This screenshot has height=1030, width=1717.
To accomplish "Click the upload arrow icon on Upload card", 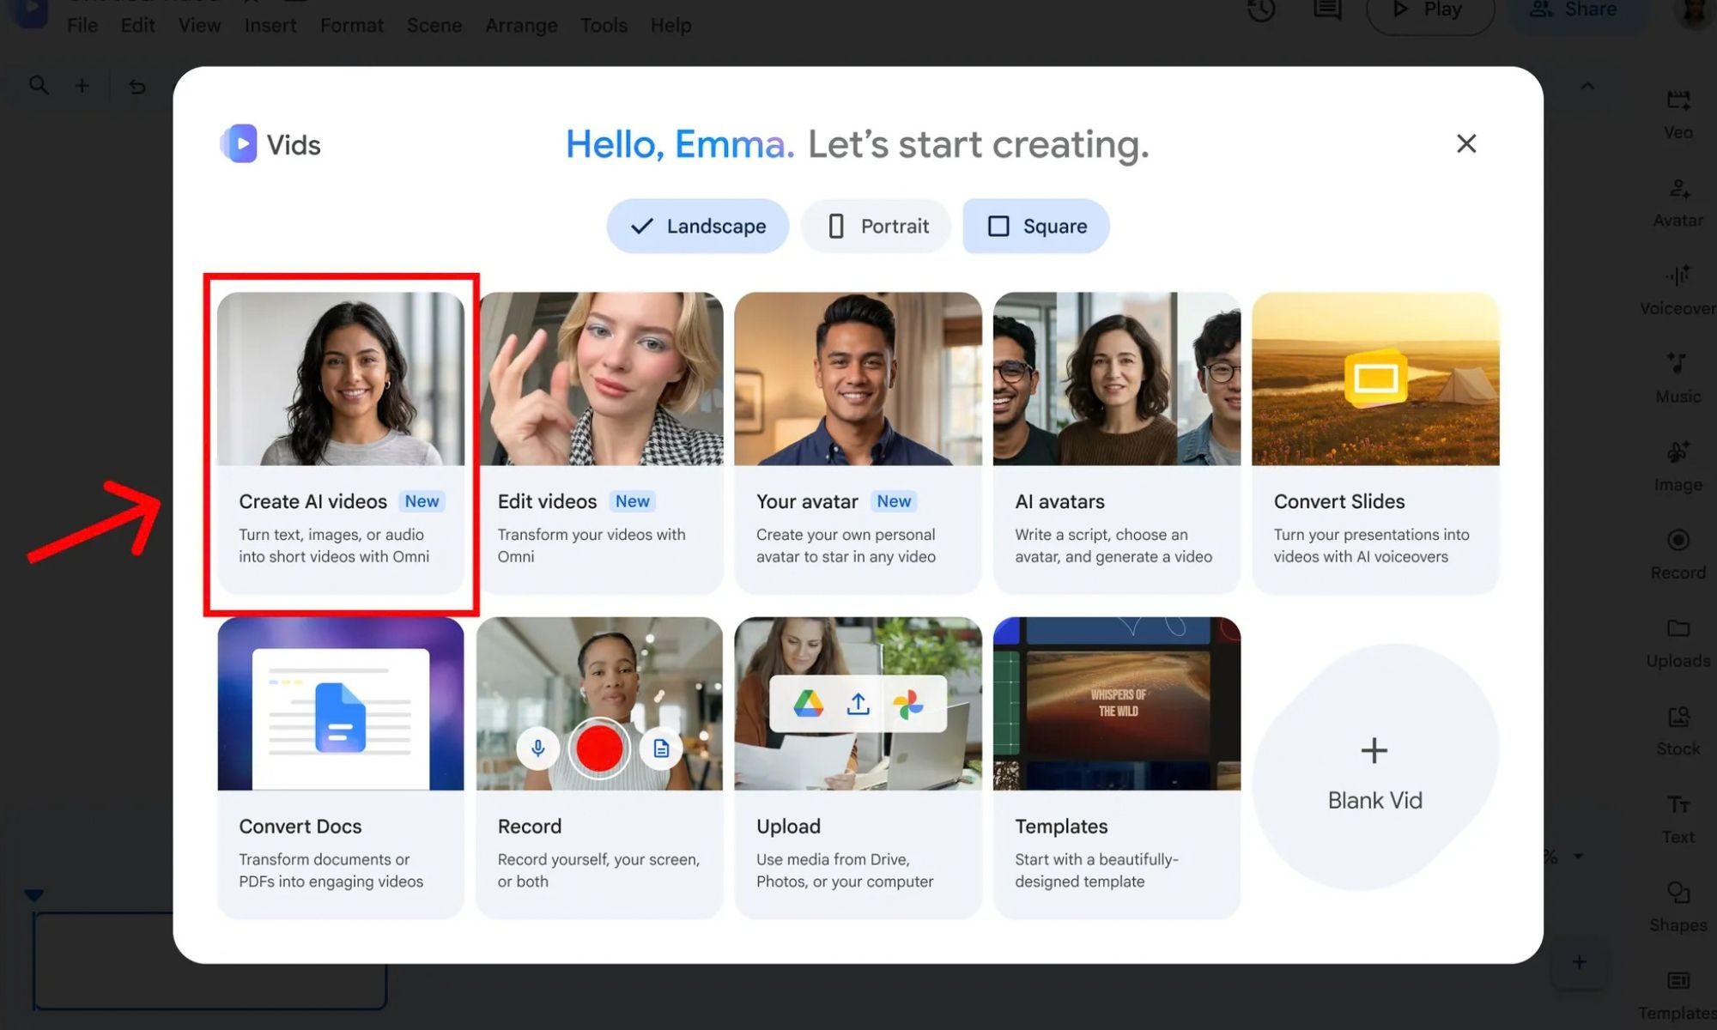I will click(x=858, y=704).
